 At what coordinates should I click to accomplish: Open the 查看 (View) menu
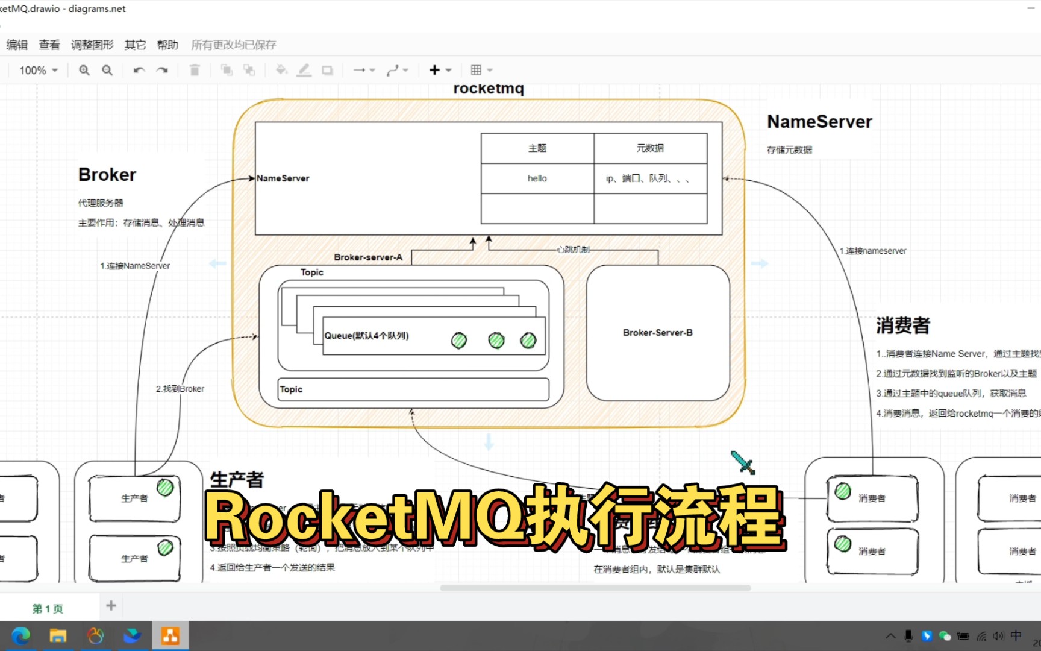[49, 45]
